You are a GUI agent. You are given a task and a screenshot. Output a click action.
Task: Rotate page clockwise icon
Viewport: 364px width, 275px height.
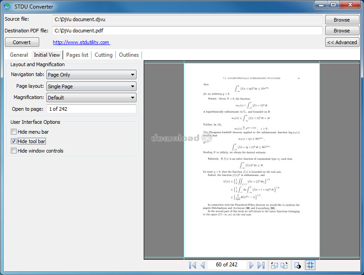click(284, 265)
